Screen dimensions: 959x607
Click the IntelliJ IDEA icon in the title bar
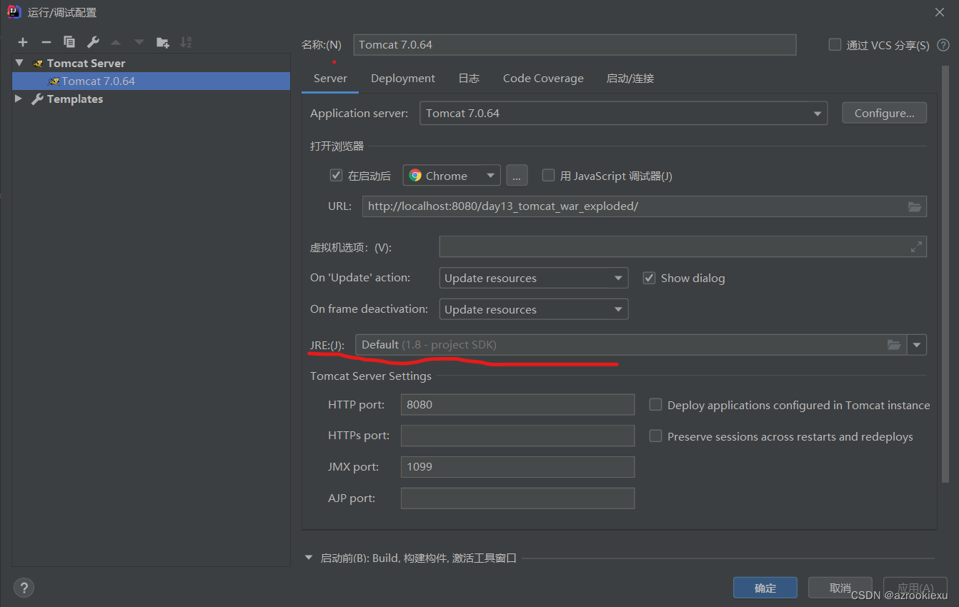(14, 11)
